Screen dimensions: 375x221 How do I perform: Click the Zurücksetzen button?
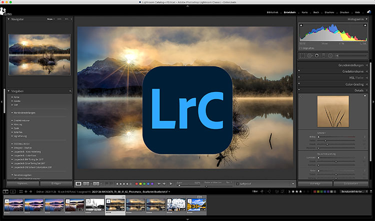click(x=350, y=184)
